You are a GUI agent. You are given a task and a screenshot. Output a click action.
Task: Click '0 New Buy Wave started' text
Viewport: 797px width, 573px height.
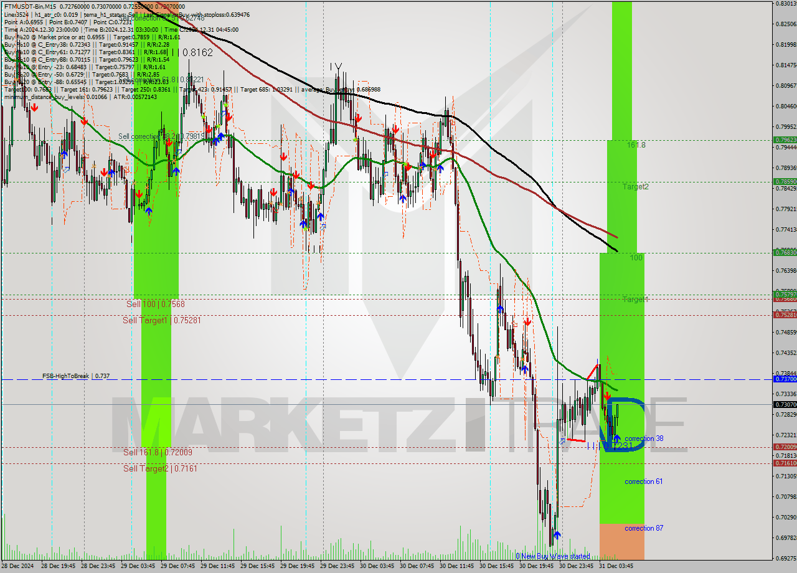(552, 556)
